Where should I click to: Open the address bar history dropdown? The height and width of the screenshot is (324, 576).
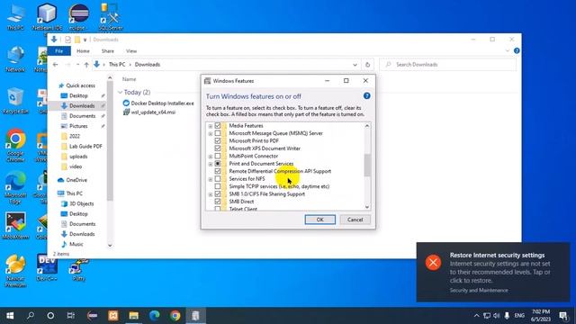point(355,65)
